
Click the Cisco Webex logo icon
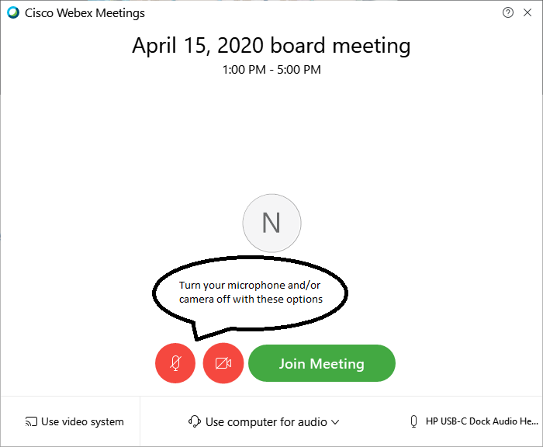coord(13,13)
